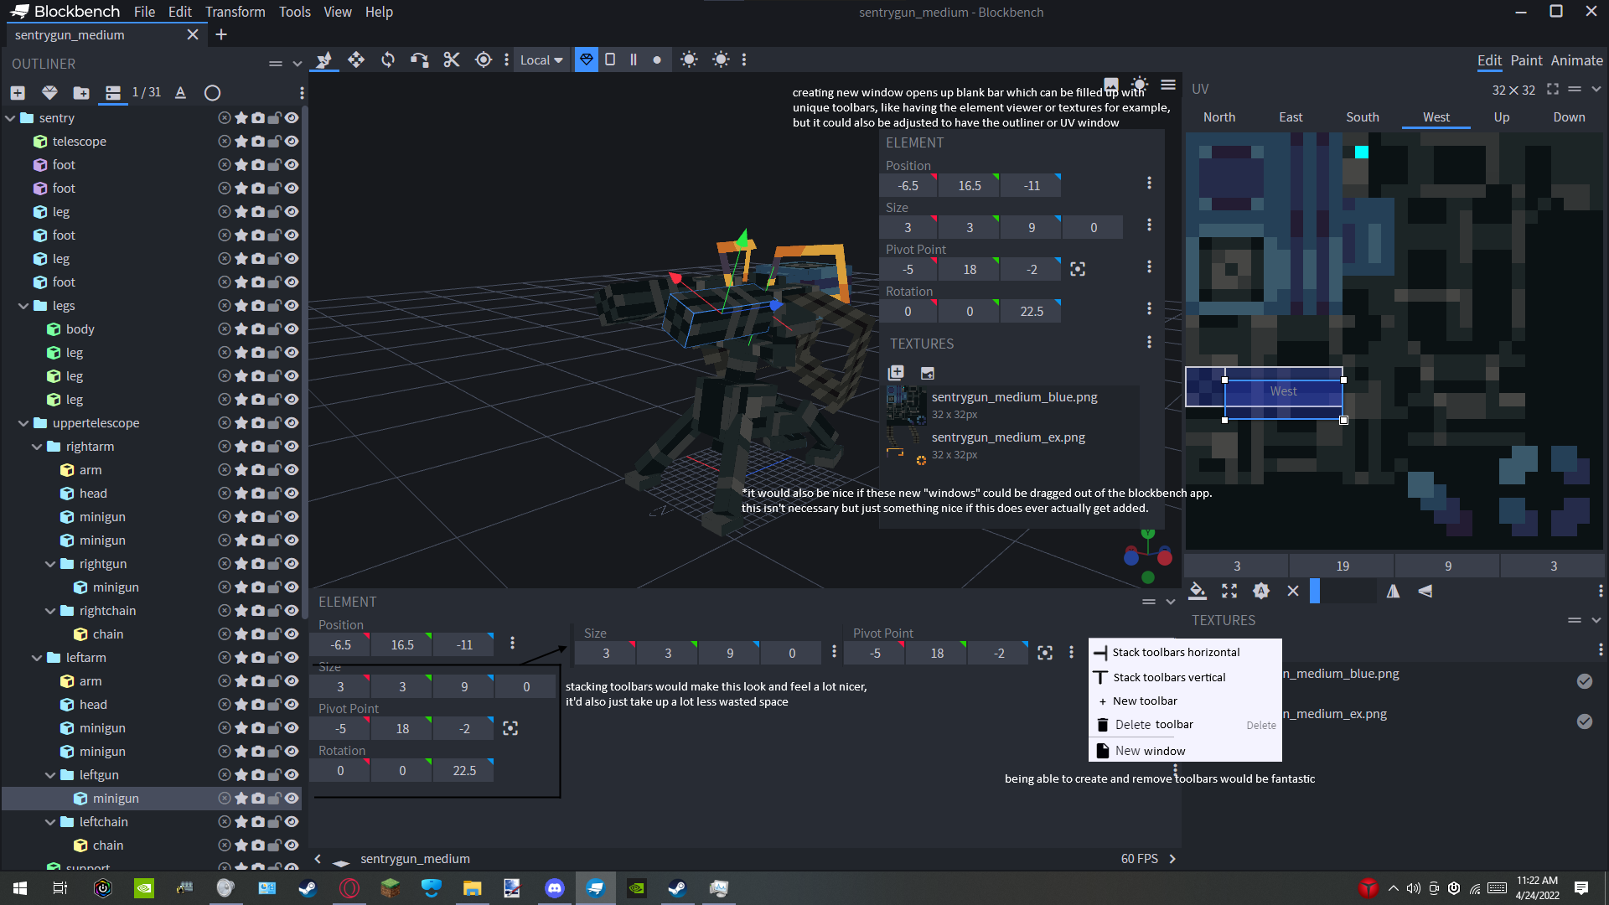Click Stack toolbars vertical option
The width and height of the screenshot is (1609, 905).
pyautogui.click(x=1168, y=676)
